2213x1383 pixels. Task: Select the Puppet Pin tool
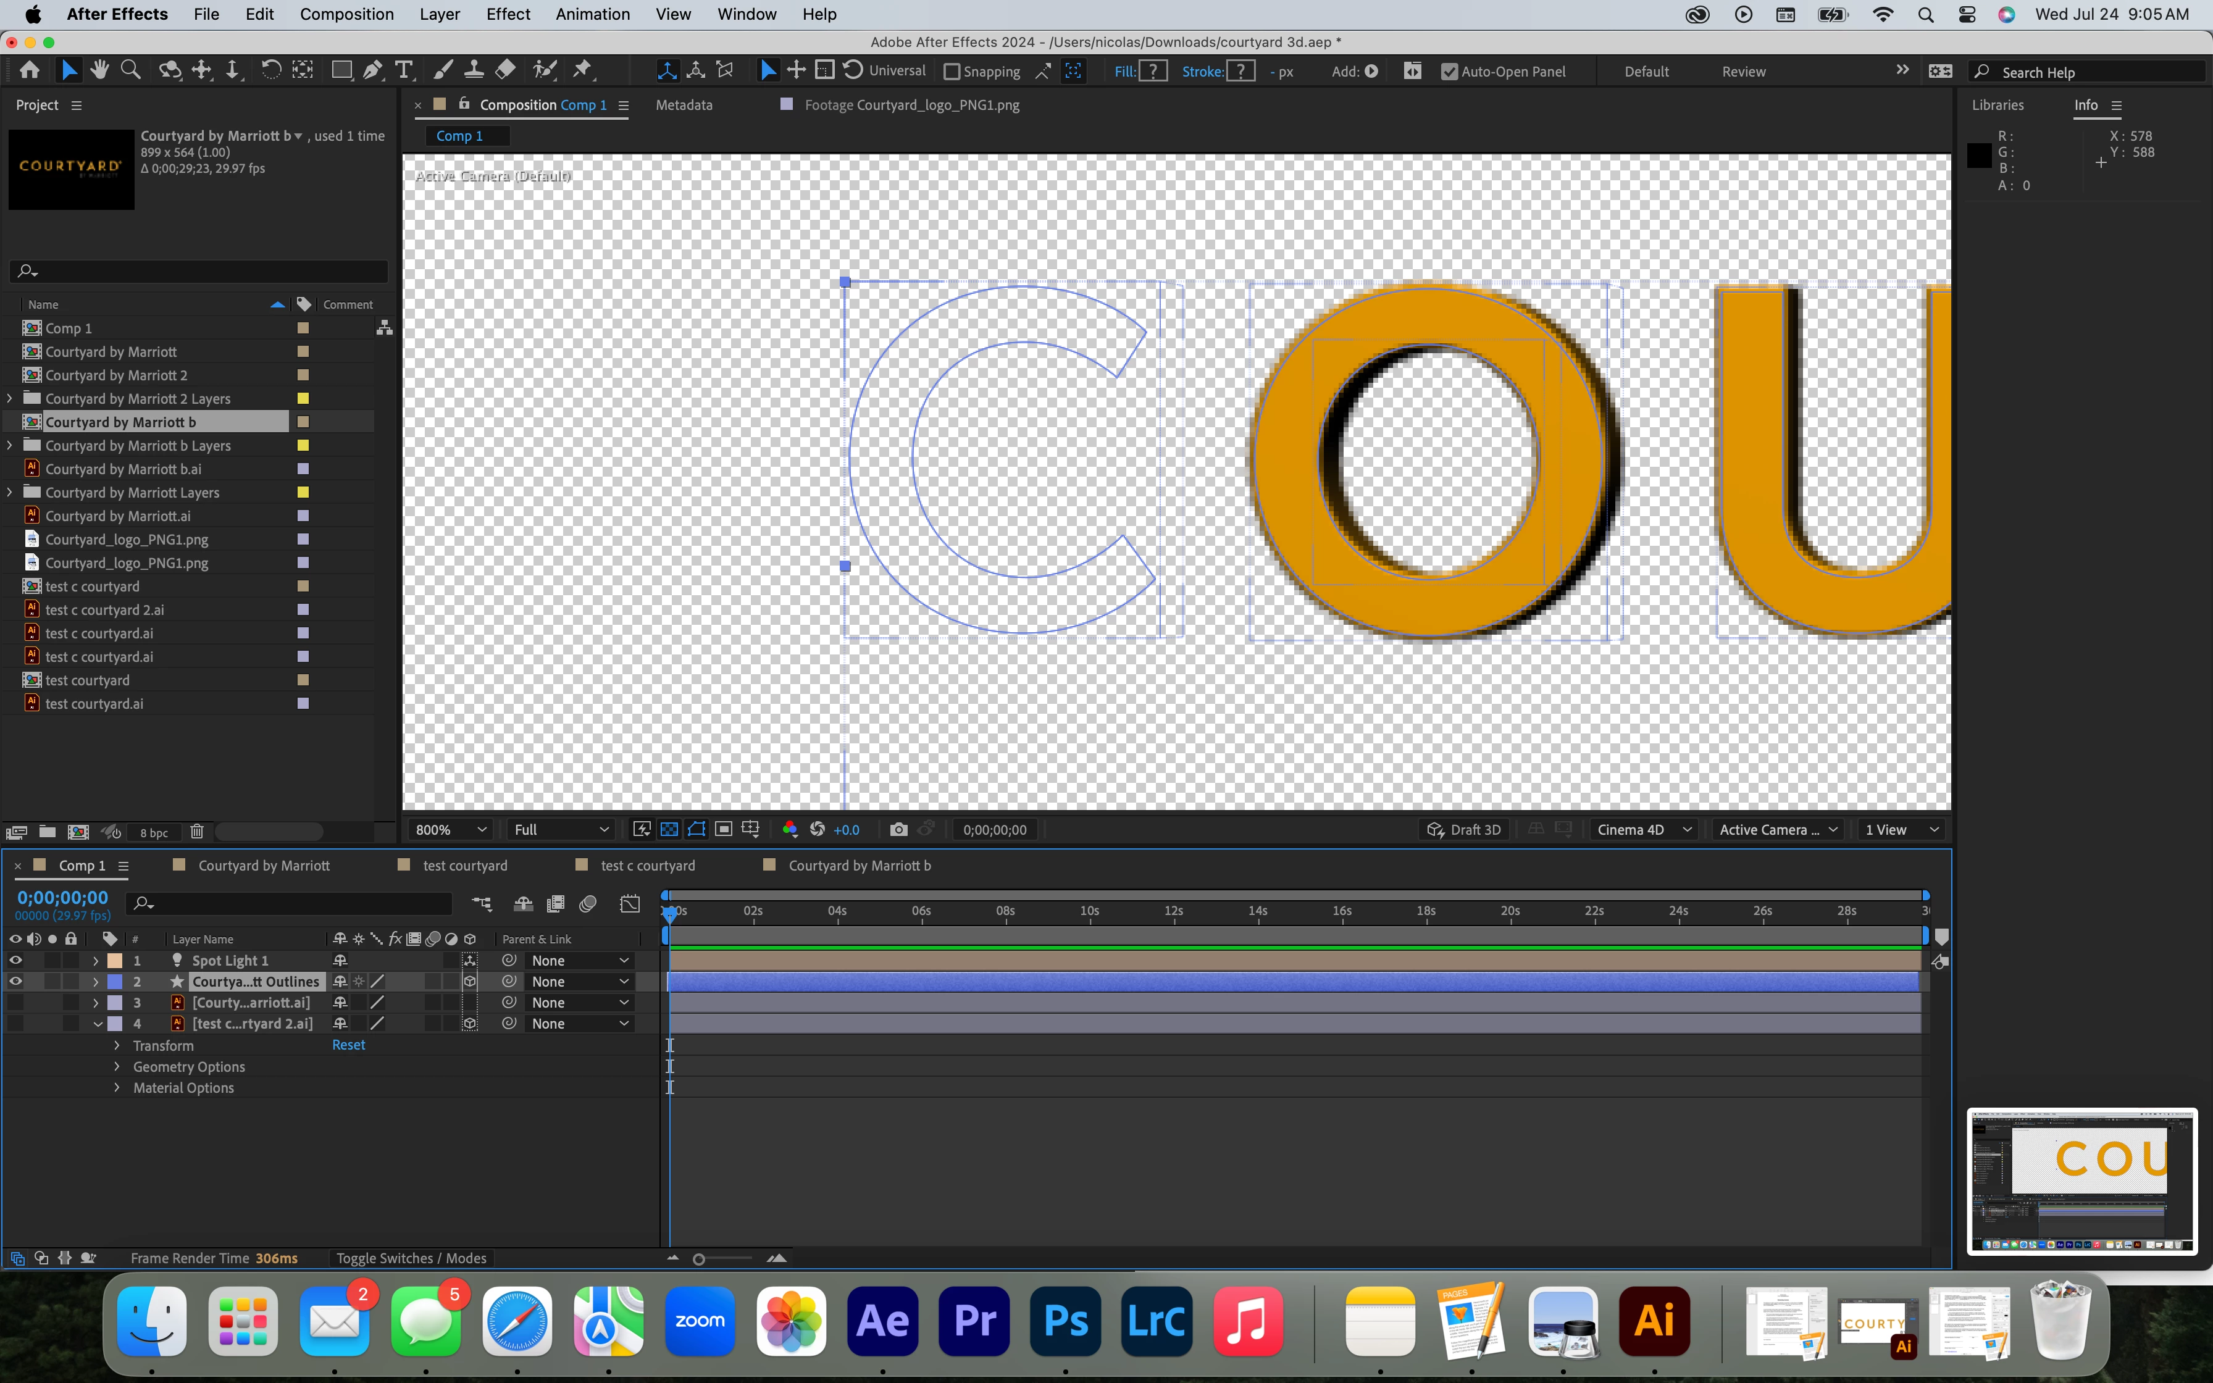pyautogui.click(x=582, y=70)
